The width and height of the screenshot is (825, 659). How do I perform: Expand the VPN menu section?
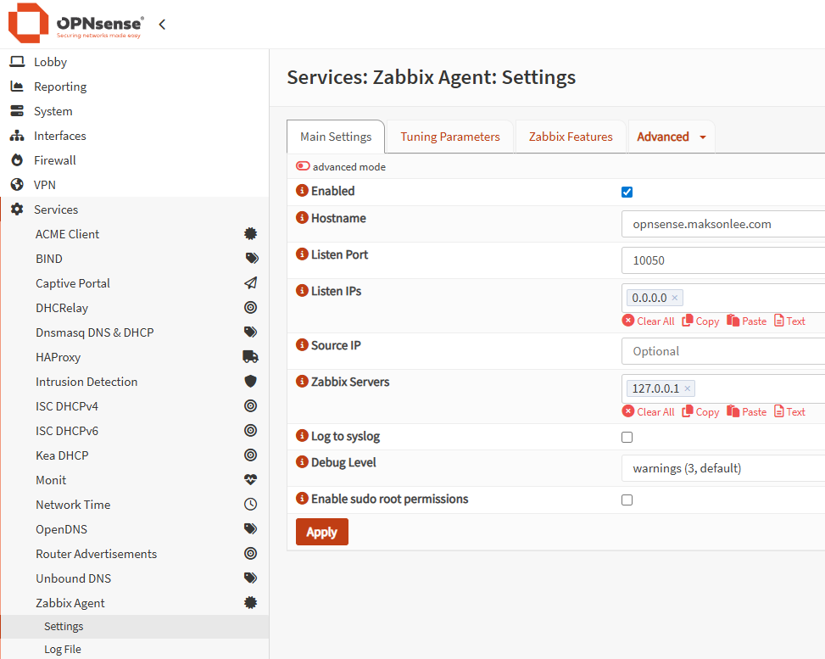[x=134, y=185]
